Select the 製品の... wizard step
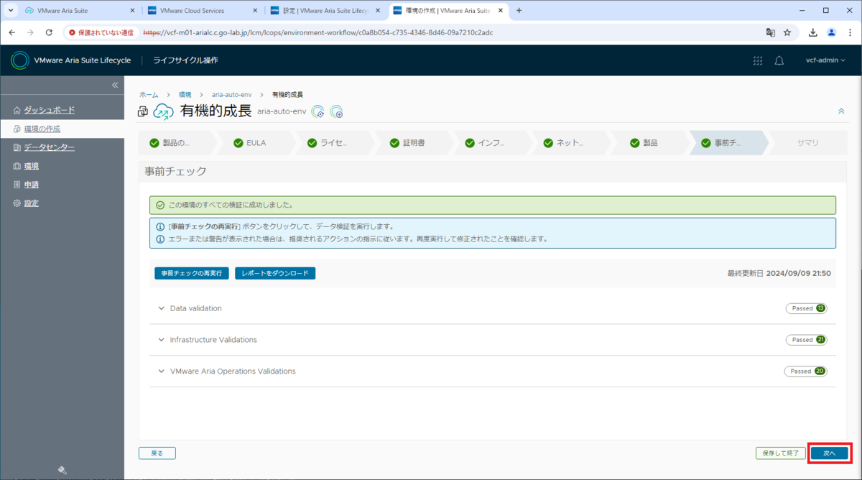This screenshot has width=862, height=480. pyautogui.click(x=175, y=143)
